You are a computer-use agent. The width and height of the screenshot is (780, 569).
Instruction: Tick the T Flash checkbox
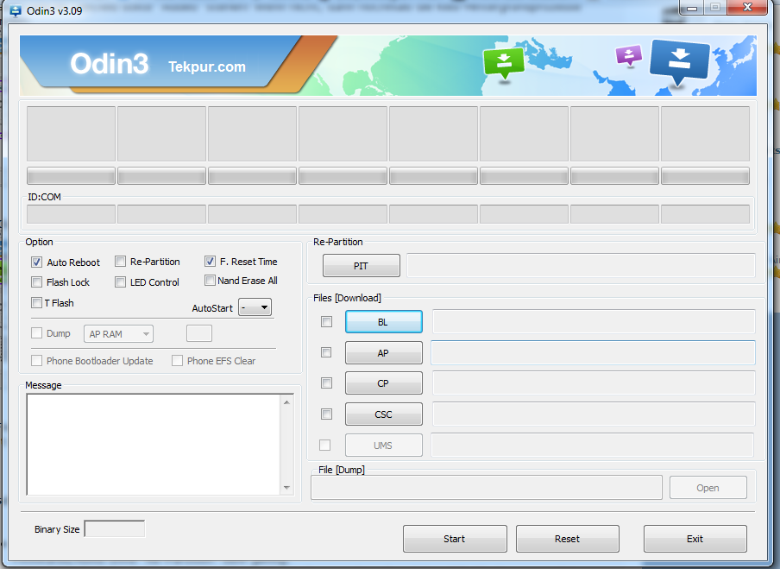click(x=36, y=303)
